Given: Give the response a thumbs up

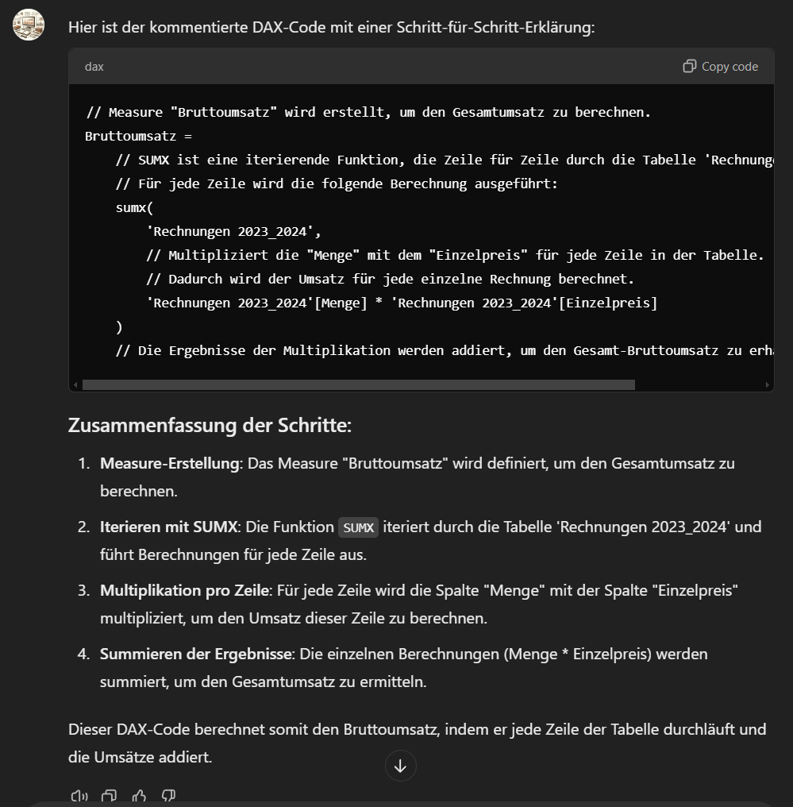Looking at the screenshot, I should click(139, 796).
